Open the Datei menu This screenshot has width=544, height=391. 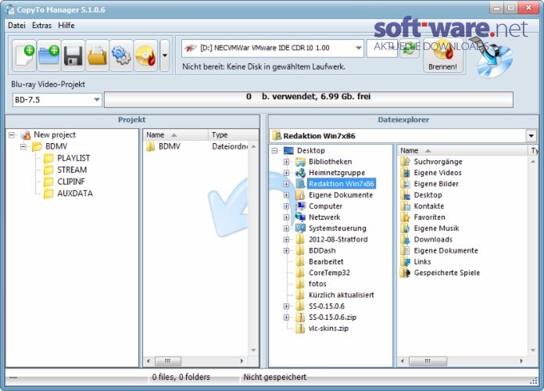click(16, 25)
